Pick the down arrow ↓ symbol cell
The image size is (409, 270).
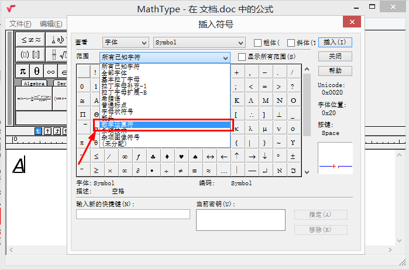click(265, 156)
